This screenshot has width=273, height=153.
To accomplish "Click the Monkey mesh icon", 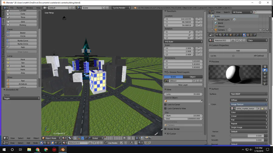I will pyautogui.click(x=8, y=25).
